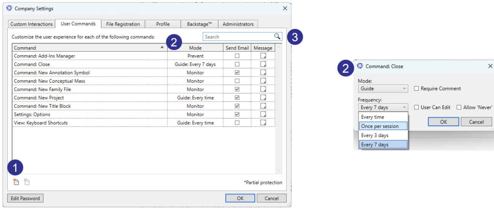Click the Prevent mode cell
This screenshot has height=208, width=494.
click(195, 56)
